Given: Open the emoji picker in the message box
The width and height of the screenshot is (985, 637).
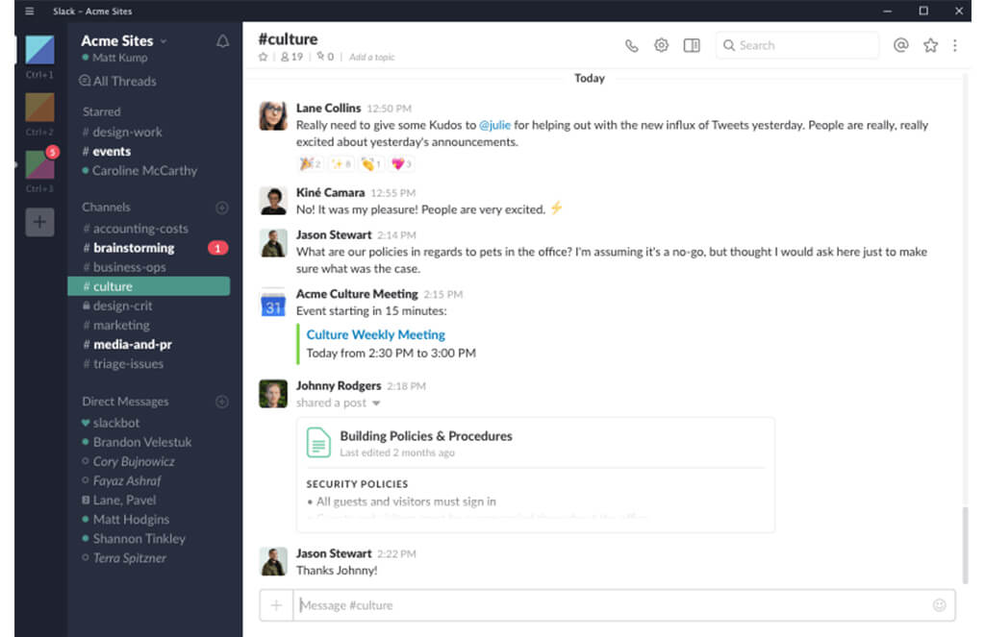Looking at the screenshot, I should click(939, 604).
